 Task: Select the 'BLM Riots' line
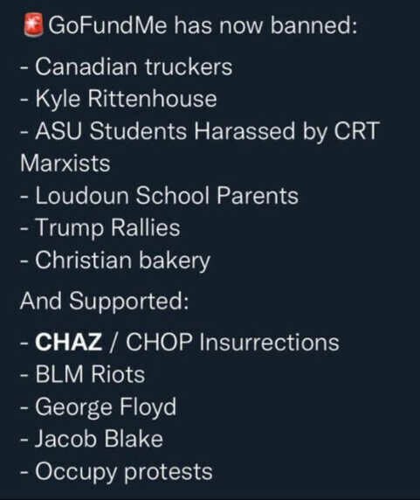click(x=82, y=374)
